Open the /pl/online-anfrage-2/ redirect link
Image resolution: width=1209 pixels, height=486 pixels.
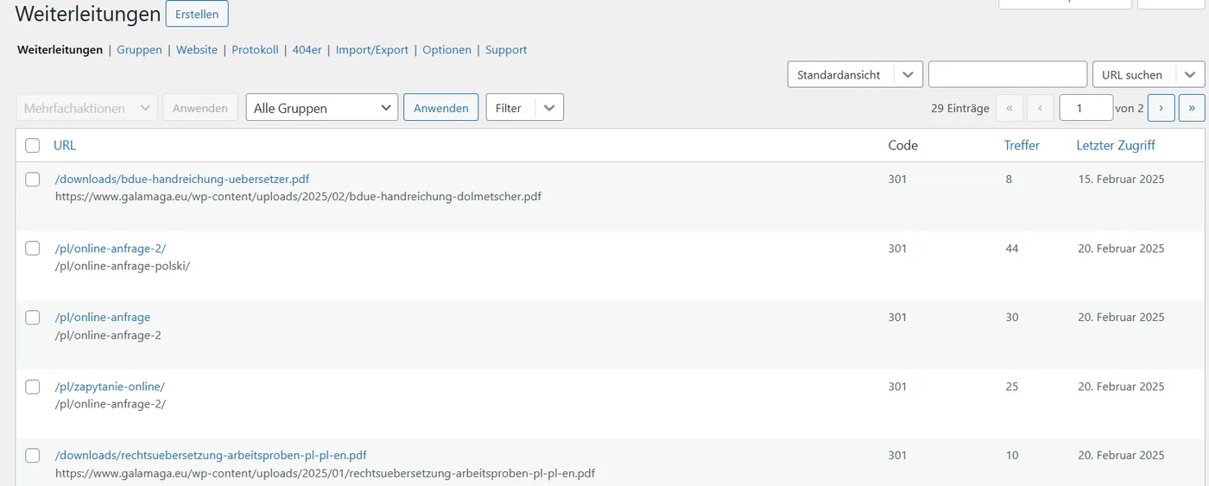(x=111, y=249)
